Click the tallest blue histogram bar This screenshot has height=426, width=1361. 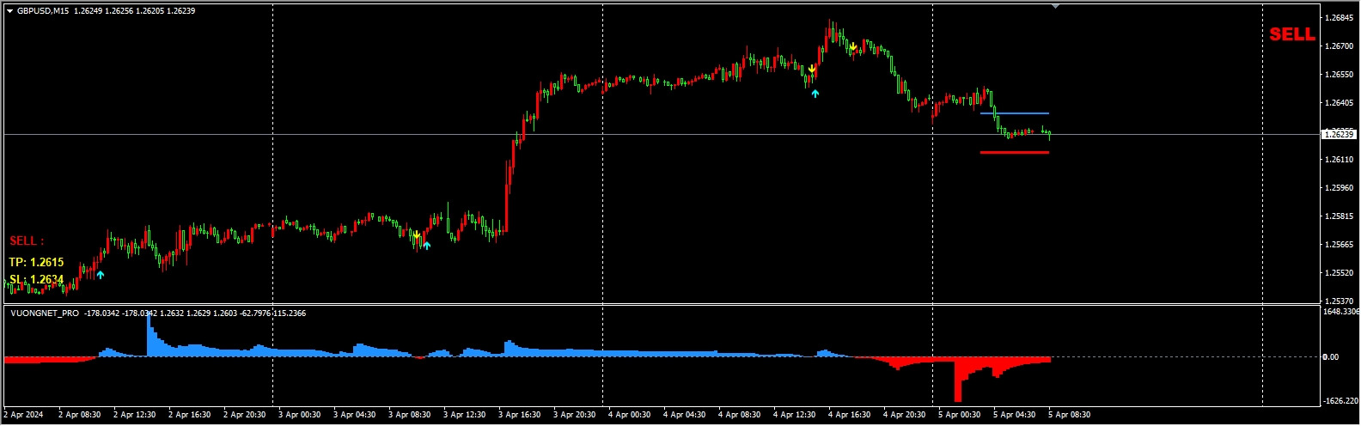click(x=150, y=335)
